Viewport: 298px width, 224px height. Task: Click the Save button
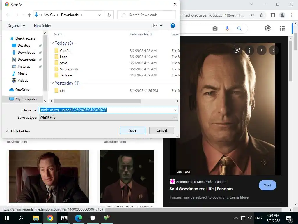coord(133,130)
